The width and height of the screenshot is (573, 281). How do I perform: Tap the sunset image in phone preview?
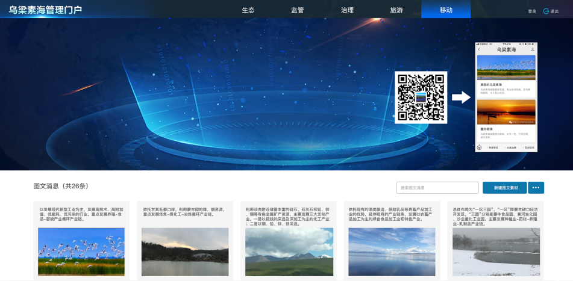pyautogui.click(x=506, y=112)
